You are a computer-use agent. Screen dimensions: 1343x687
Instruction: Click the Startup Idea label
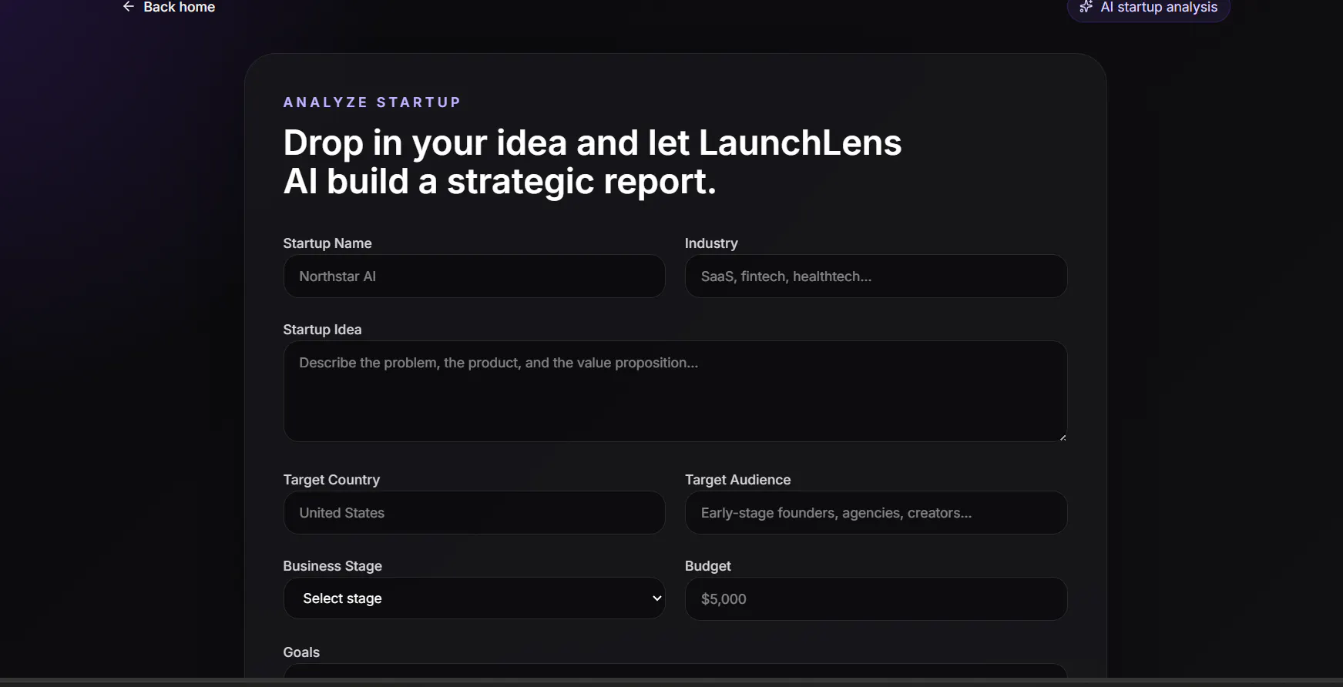(322, 330)
